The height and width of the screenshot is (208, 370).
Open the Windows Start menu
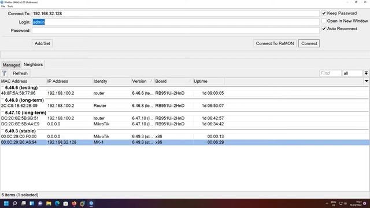point(6,203)
